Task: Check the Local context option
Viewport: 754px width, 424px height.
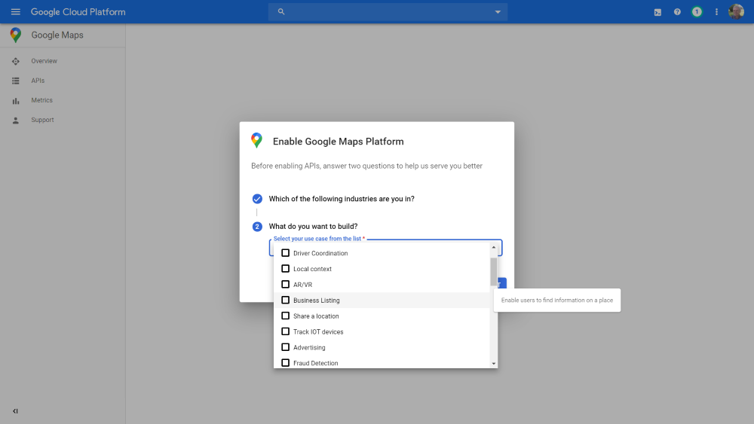Action: 285,268
